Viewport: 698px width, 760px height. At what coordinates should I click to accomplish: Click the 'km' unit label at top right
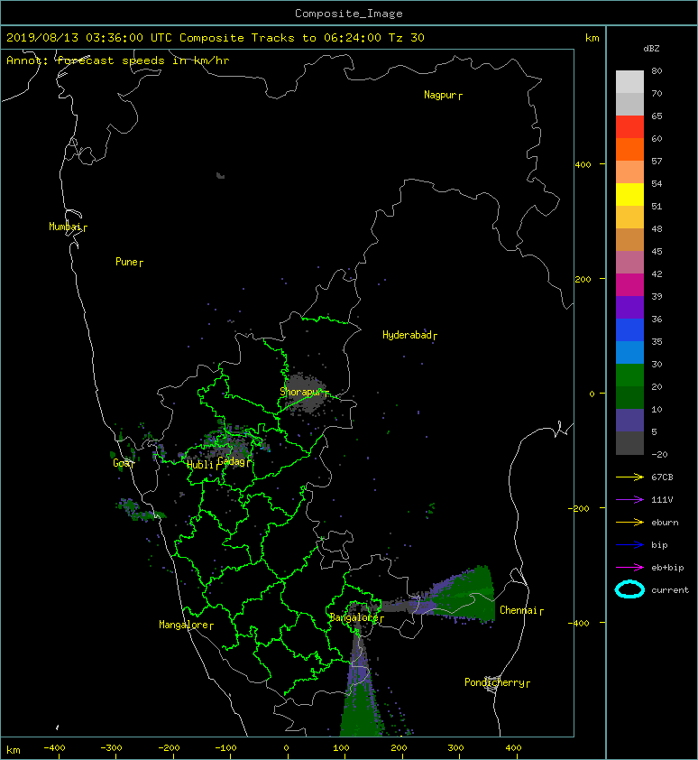pyautogui.click(x=592, y=38)
